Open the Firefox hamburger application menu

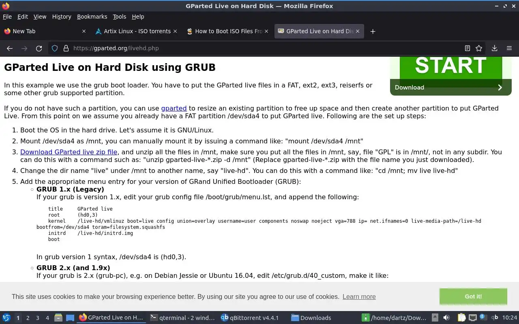pos(509,48)
